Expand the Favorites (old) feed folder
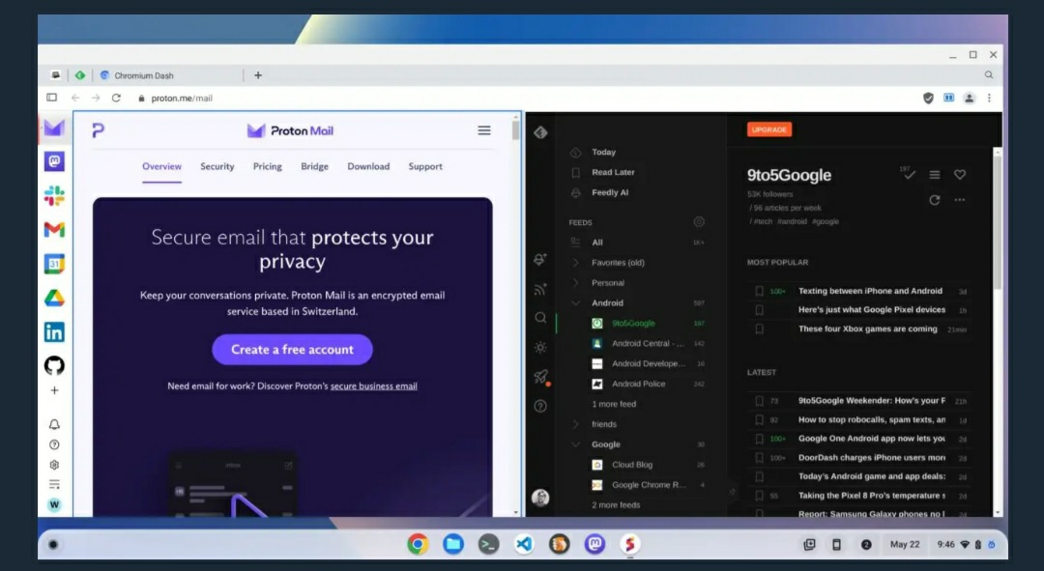The width and height of the screenshot is (1044, 571). click(x=576, y=262)
